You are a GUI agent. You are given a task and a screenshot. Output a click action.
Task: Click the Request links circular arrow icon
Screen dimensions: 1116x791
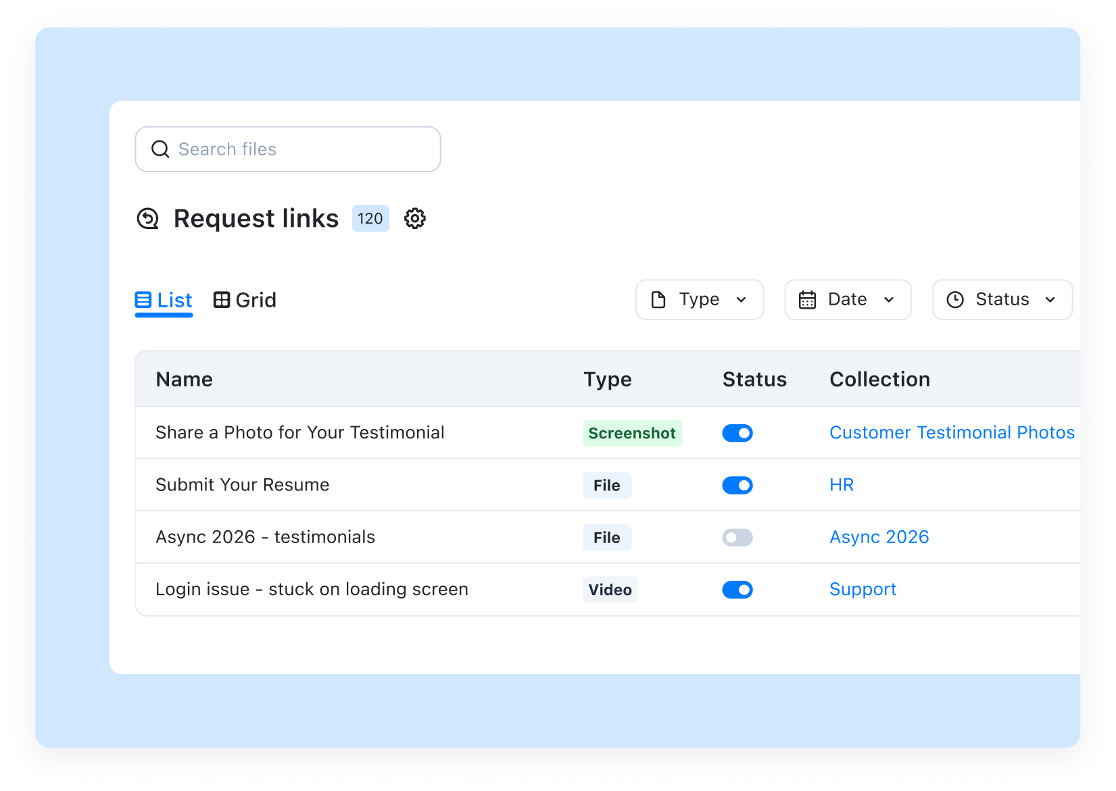tap(147, 218)
